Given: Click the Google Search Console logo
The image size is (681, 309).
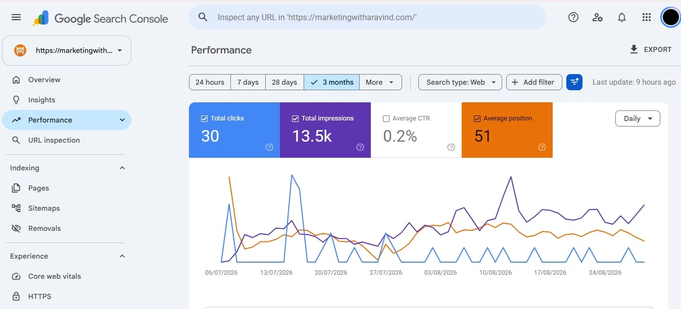Looking at the screenshot, I should click(x=101, y=19).
